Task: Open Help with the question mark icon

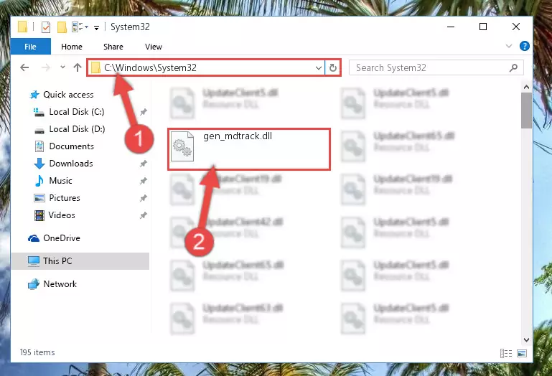Action: (524, 46)
